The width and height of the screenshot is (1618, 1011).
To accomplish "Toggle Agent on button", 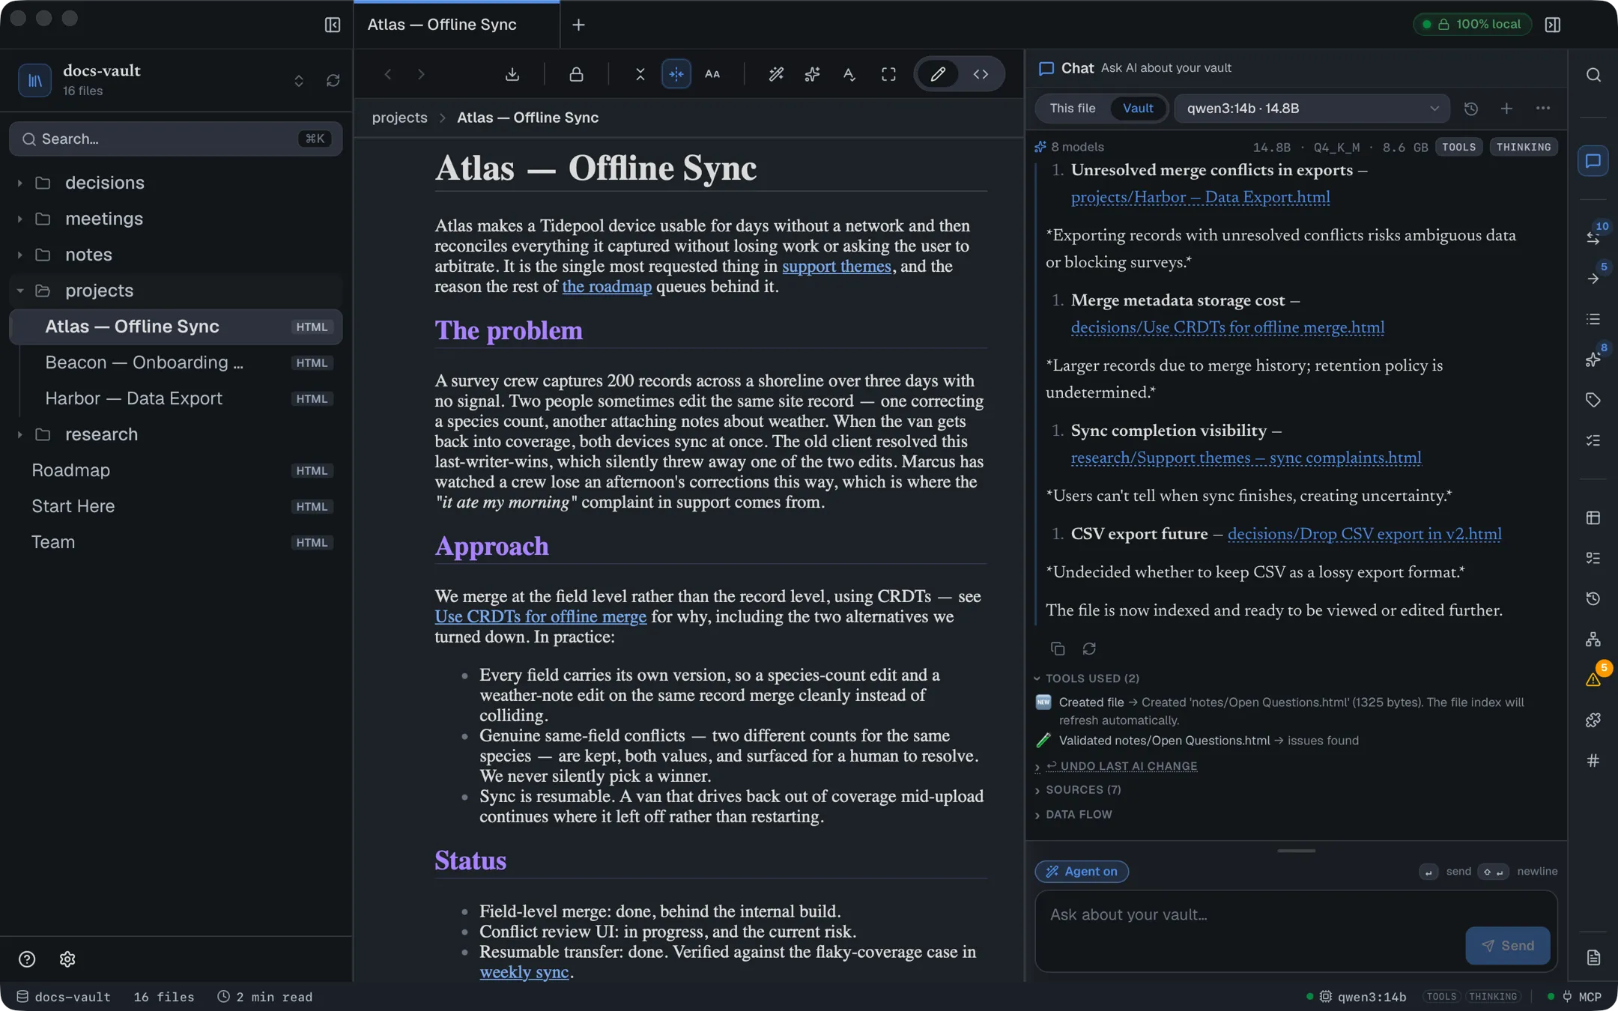I will (1082, 871).
